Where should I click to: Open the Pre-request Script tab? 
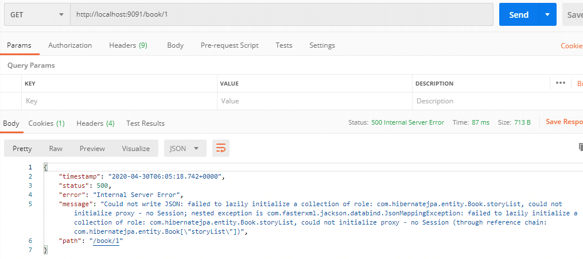pos(230,45)
